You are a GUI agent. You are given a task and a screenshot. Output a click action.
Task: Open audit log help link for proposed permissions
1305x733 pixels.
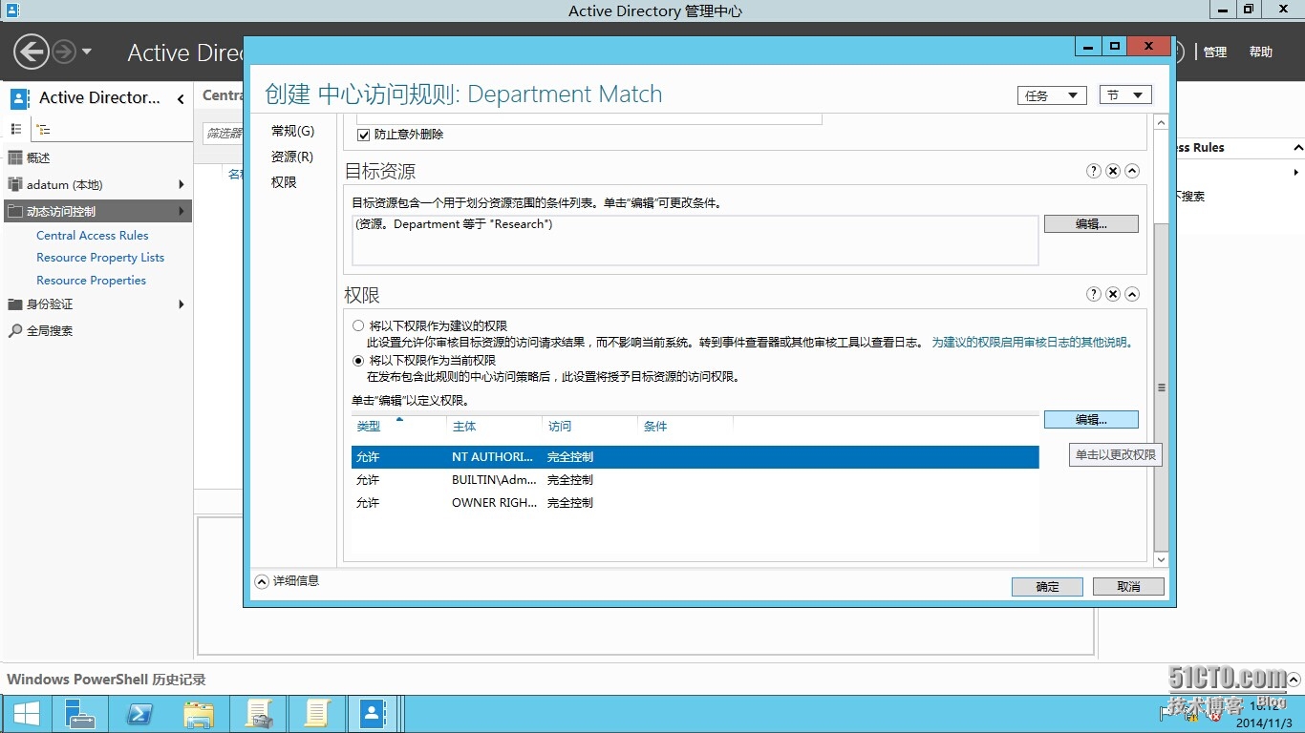coord(1032,343)
